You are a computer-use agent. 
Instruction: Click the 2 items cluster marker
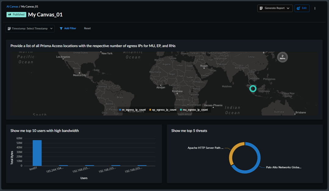pyautogui.click(x=282, y=57)
